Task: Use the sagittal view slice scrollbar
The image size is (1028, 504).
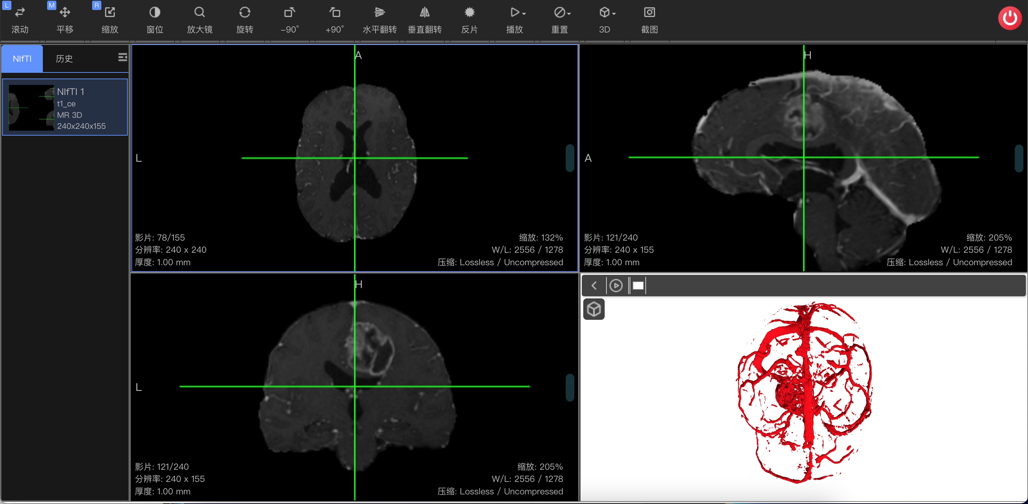Action: [x=1019, y=158]
